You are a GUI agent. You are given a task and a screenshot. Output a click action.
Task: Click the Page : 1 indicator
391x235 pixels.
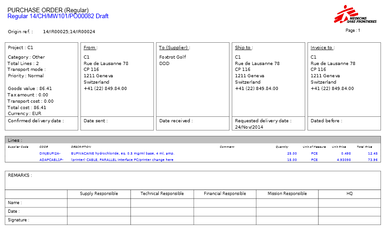pyautogui.click(x=353, y=30)
